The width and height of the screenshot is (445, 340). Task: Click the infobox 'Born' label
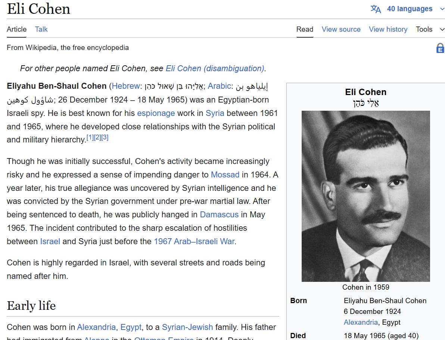(x=299, y=300)
